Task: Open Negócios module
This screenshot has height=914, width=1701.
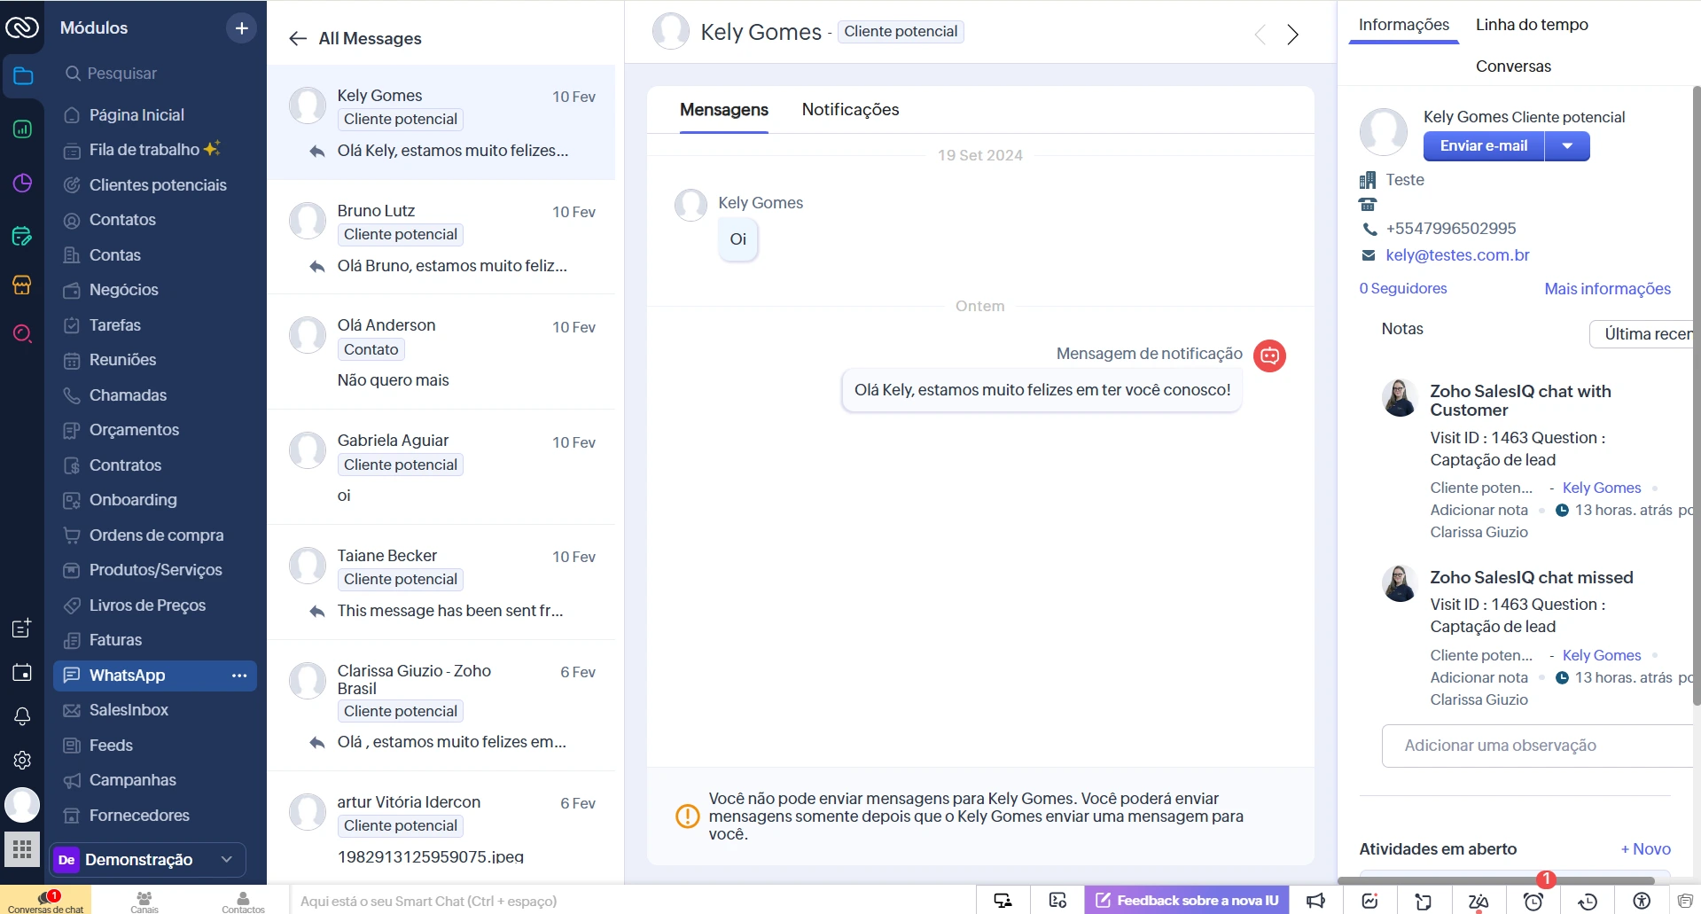Action: click(x=155, y=290)
